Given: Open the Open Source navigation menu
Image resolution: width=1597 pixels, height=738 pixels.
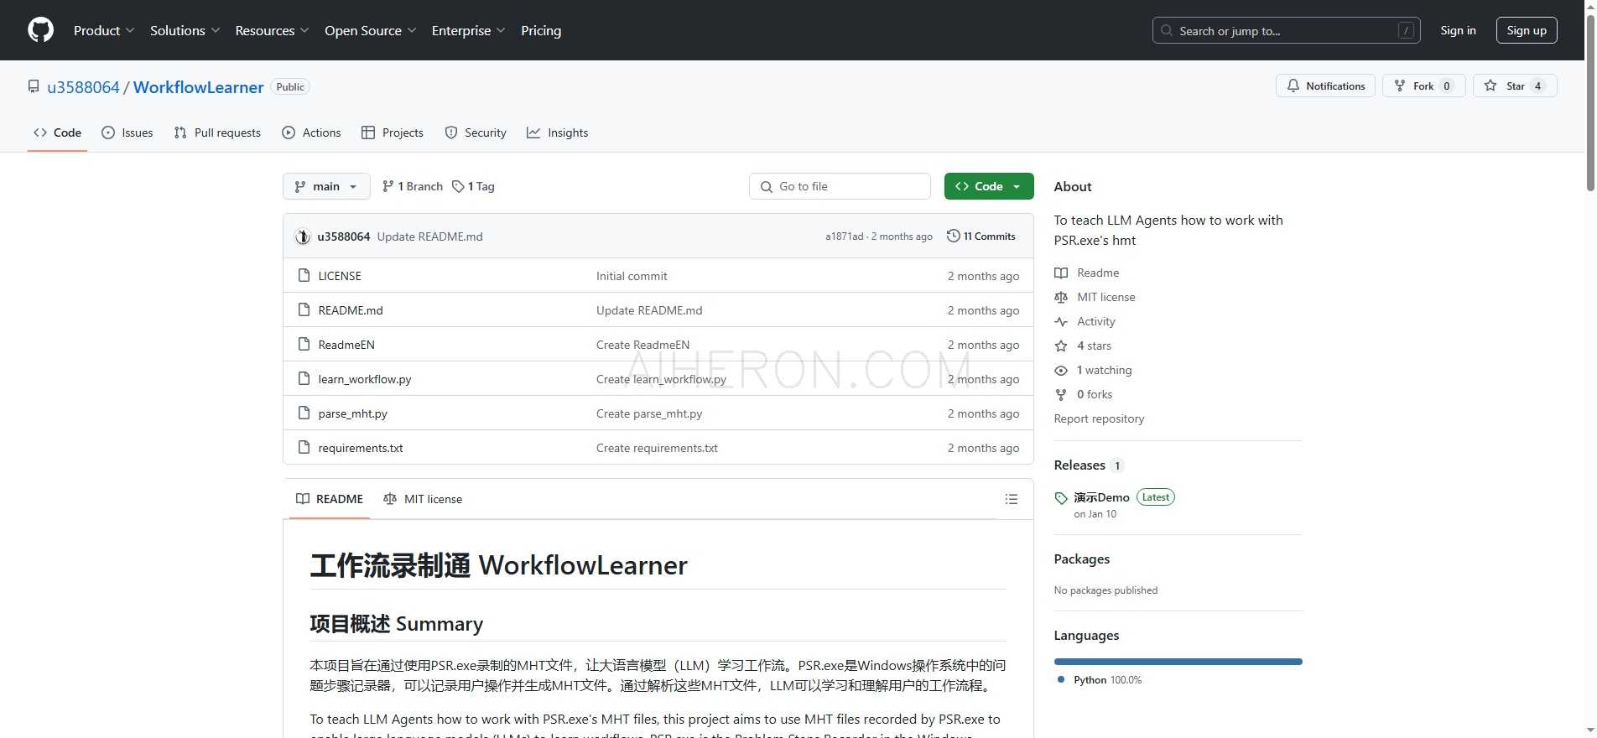Looking at the screenshot, I should [x=370, y=30].
